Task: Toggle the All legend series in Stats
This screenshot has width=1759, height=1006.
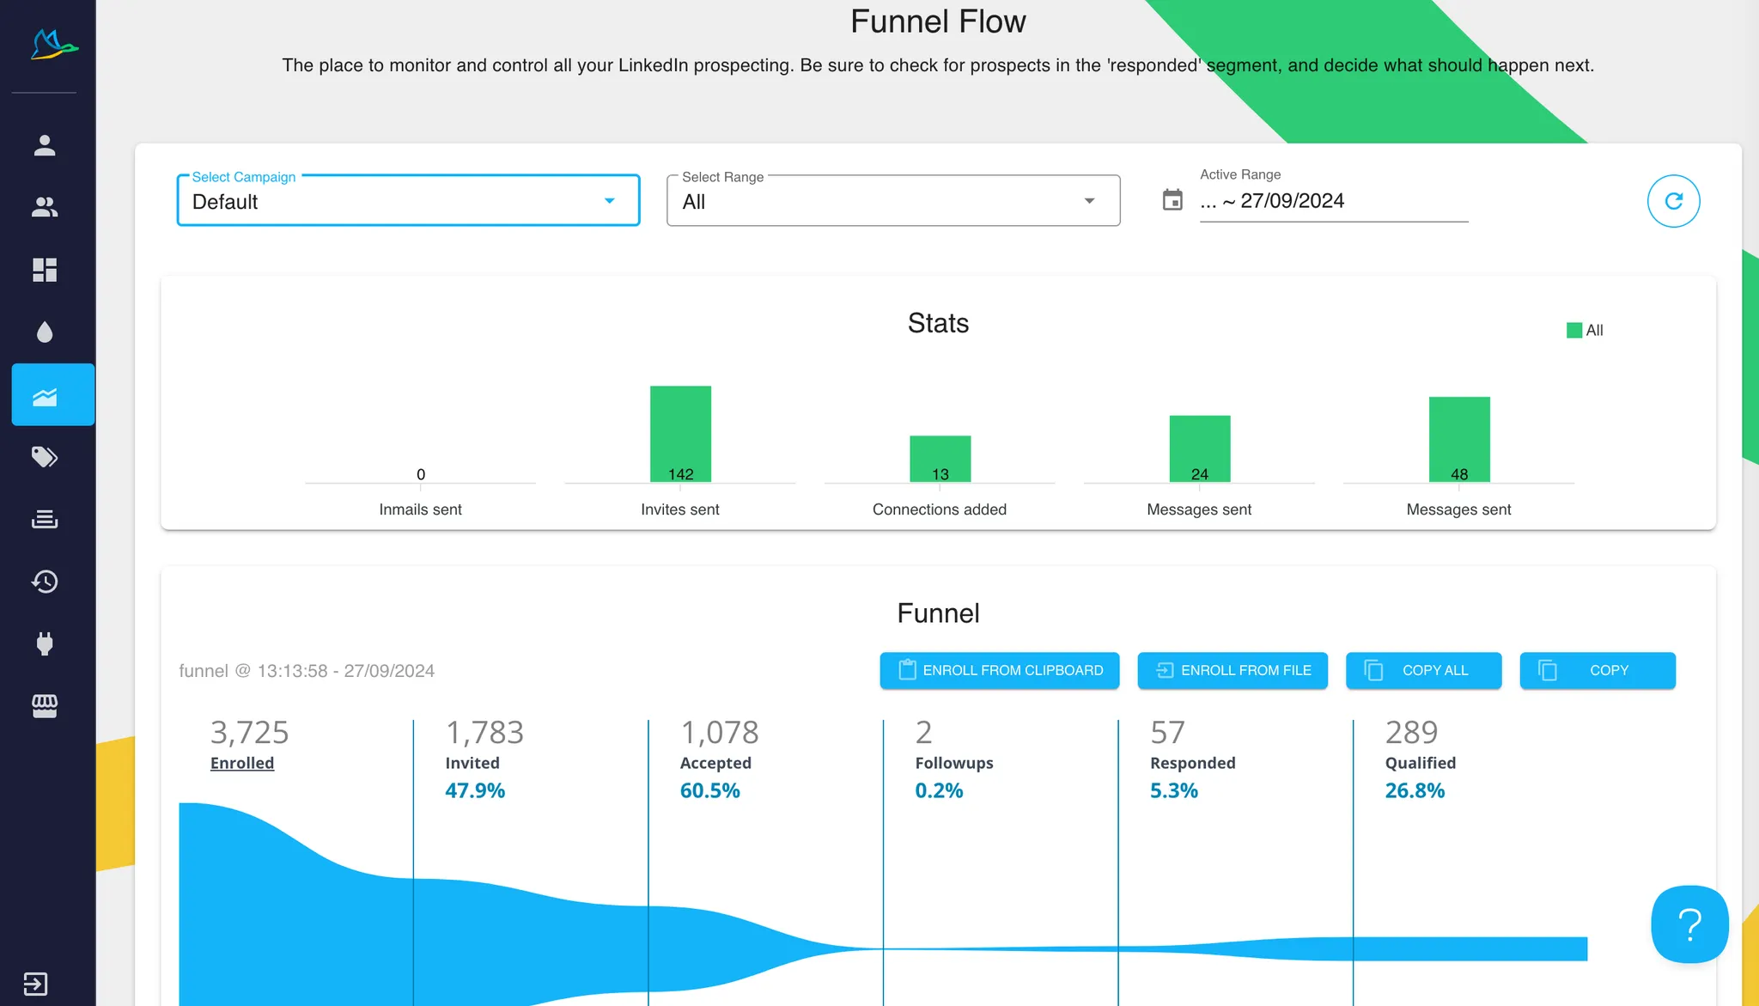Action: [1585, 331]
